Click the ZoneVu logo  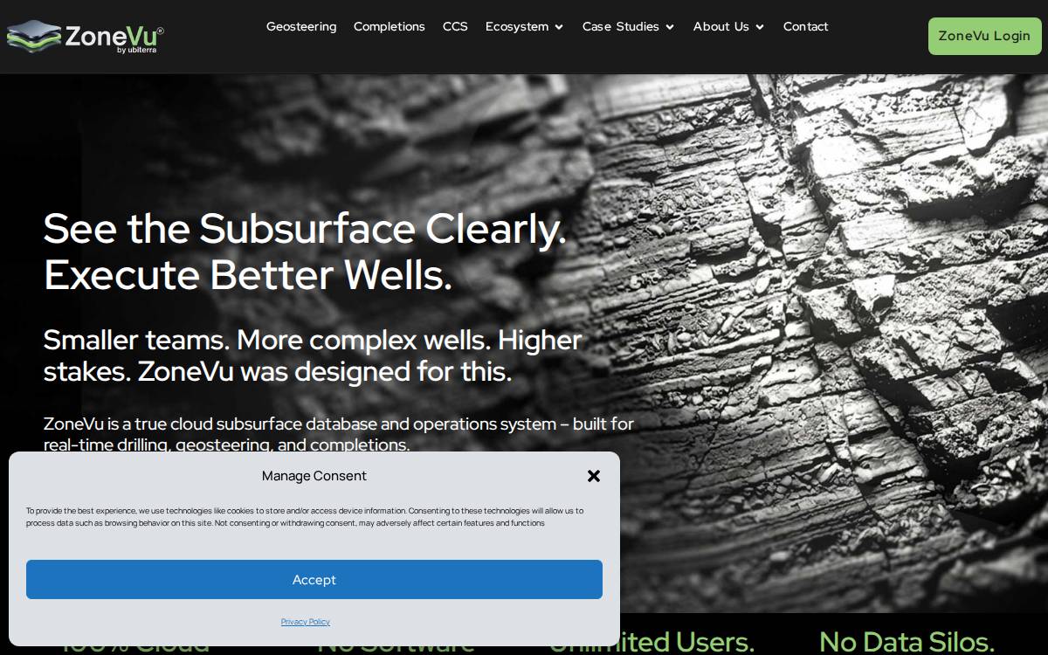(x=85, y=37)
